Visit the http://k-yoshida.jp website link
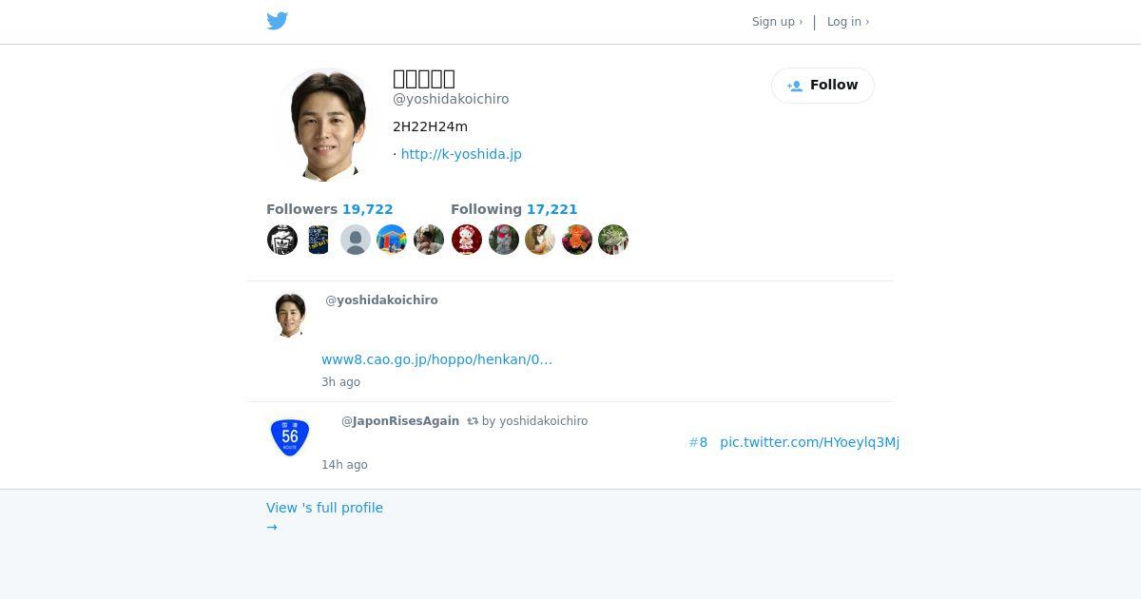 point(461,154)
